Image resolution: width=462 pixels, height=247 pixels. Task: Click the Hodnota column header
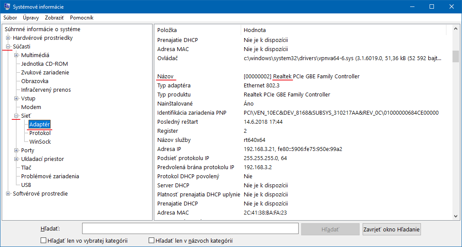coord(344,30)
